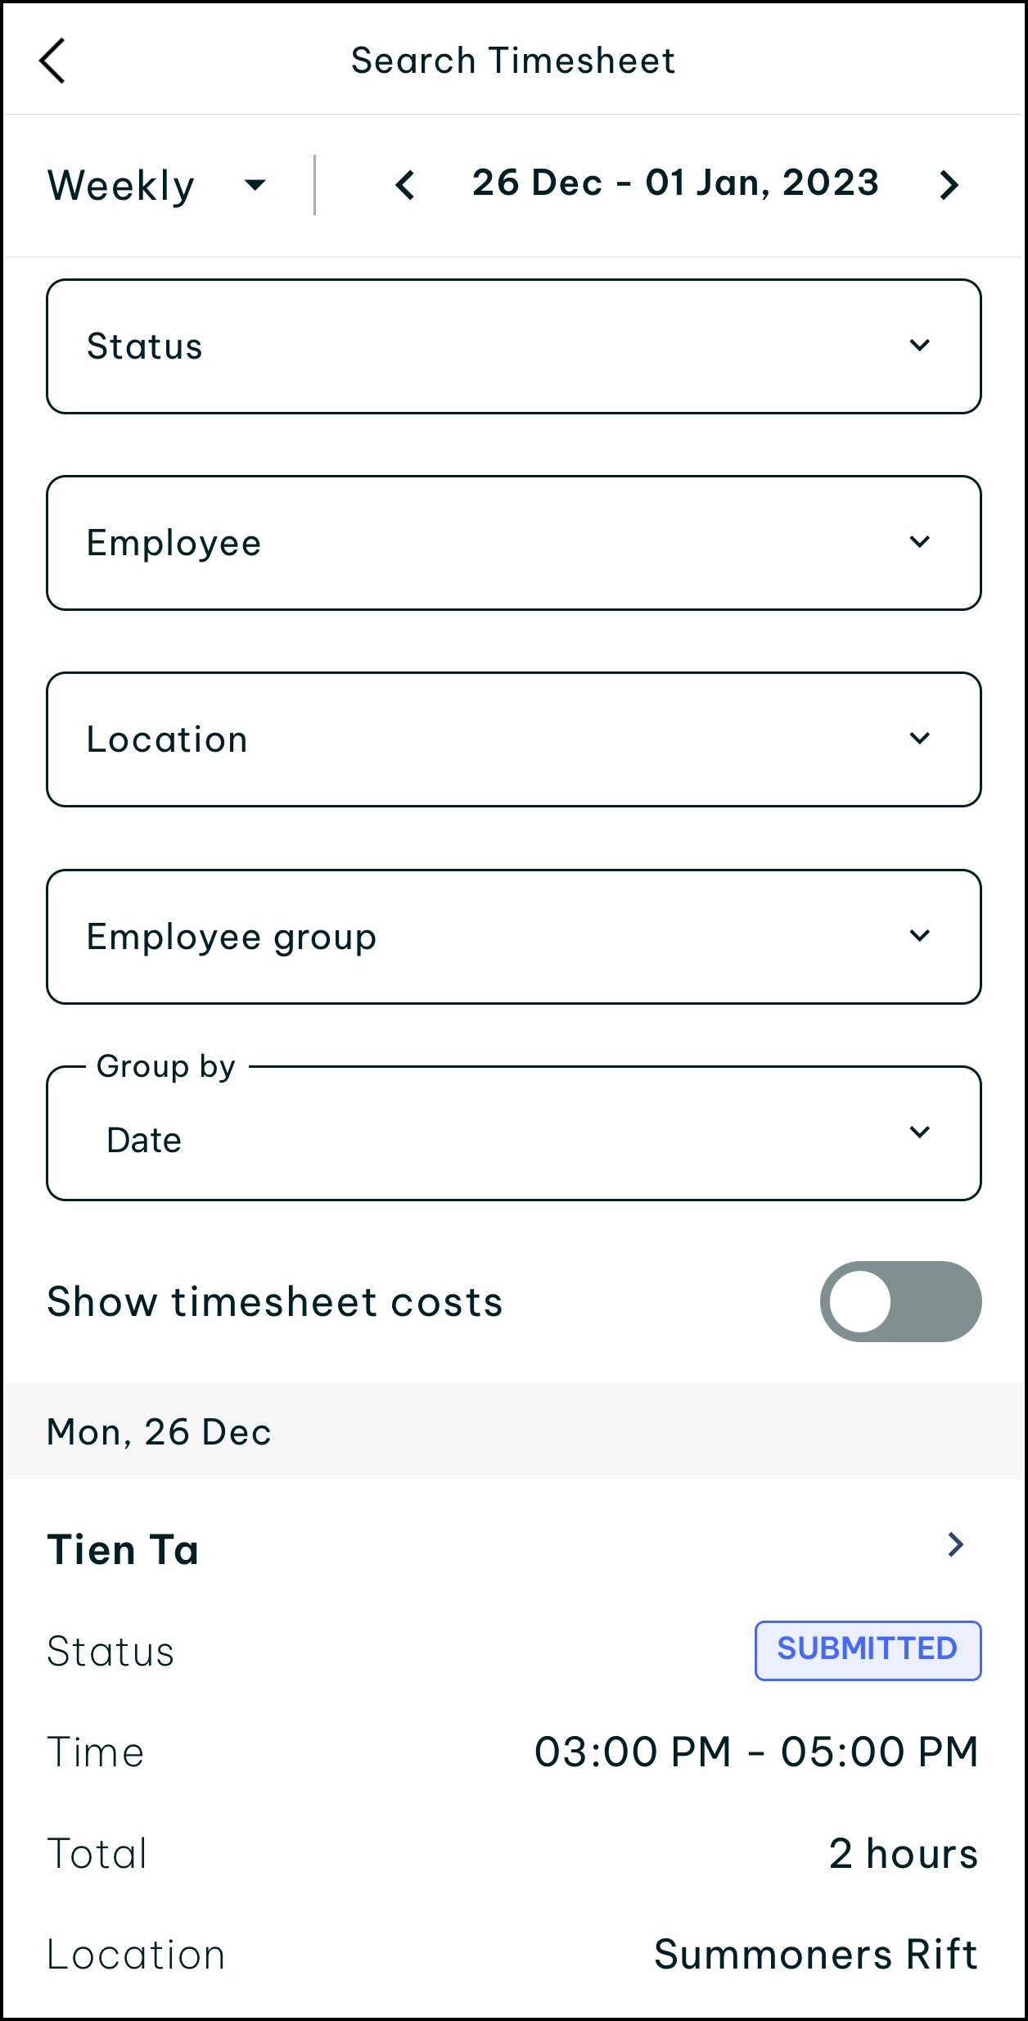Screen dimensions: 1028x2021
Task: Click the Employee field chevron icon
Action: [x=920, y=542]
